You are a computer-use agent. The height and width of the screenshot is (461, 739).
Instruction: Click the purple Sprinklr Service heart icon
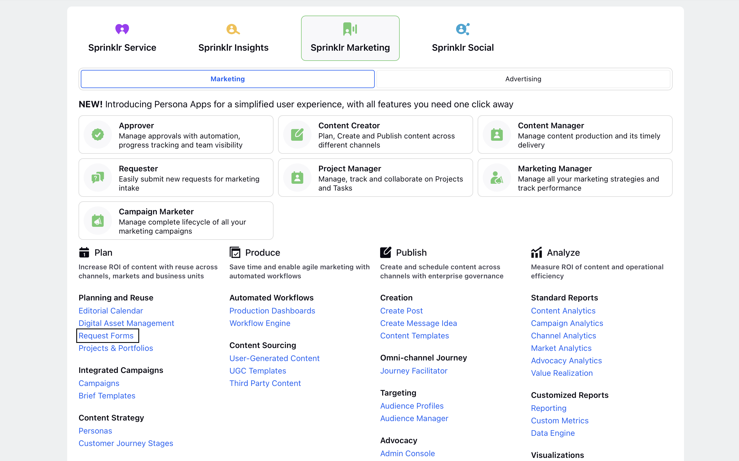(x=122, y=29)
